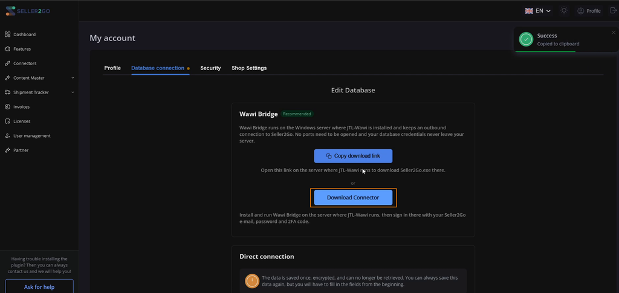Click the Connectors plug icon
The image size is (619, 293).
point(7,63)
